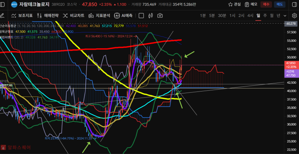Click 볼린저밴드 indicator legend label
The image size is (299, 154).
point(7,37)
